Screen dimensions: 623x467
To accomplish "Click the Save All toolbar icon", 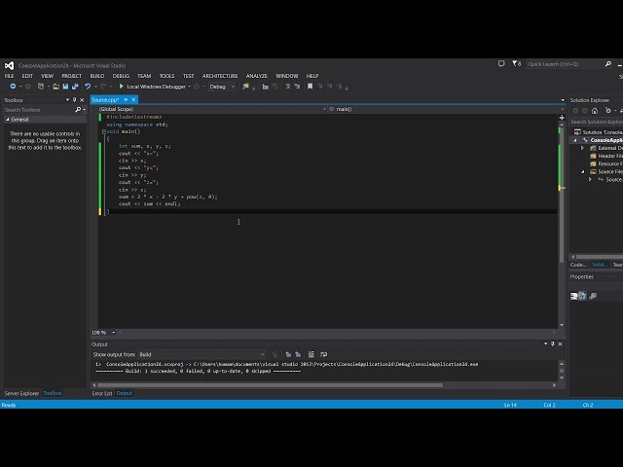I will (74, 87).
